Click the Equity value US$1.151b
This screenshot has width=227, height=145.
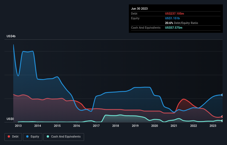[172, 18]
